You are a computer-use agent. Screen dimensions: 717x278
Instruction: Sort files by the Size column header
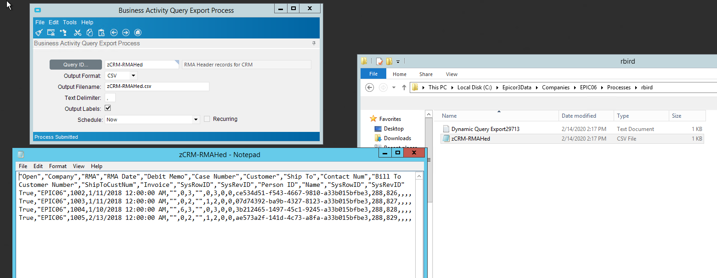[x=687, y=116]
